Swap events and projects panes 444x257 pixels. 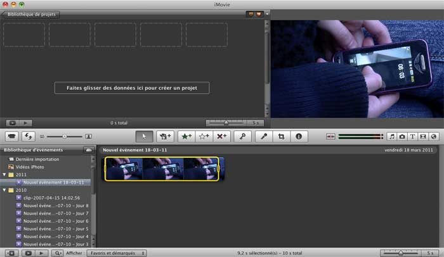coord(29,136)
